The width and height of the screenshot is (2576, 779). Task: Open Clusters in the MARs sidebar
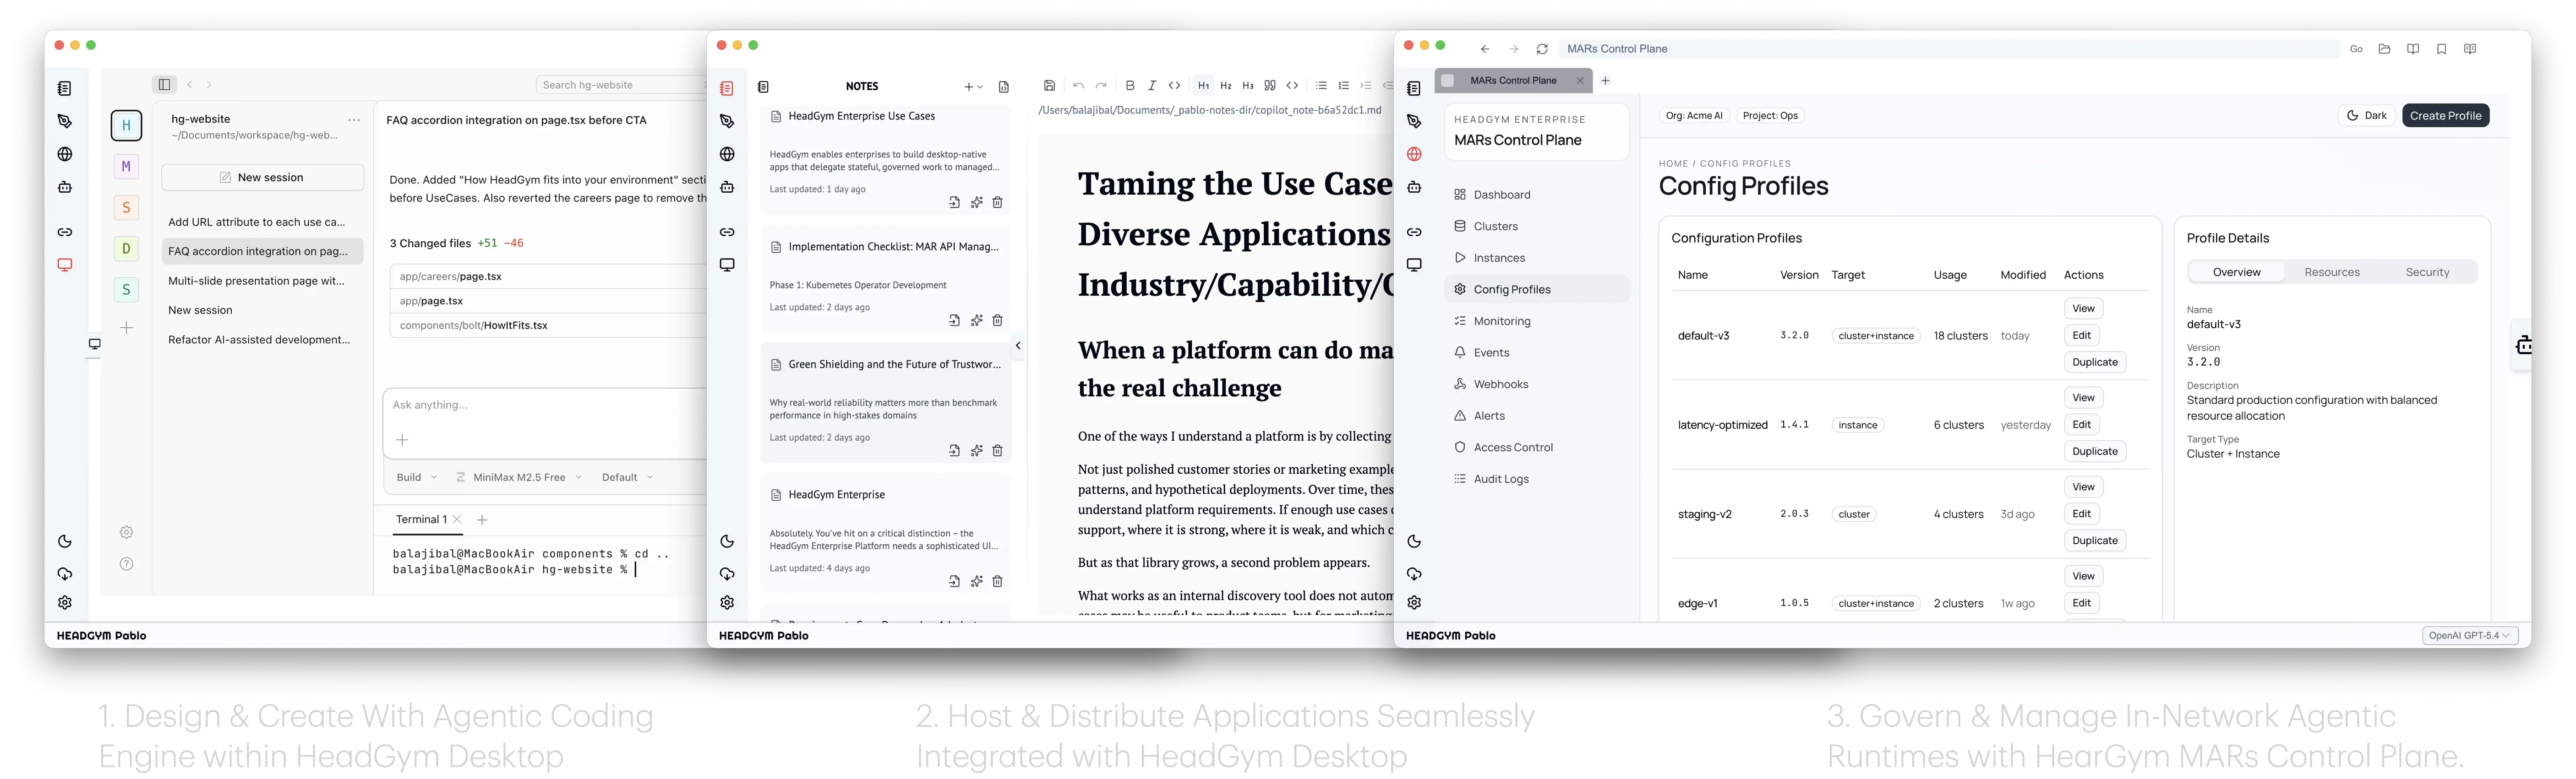pyautogui.click(x=1537, y=227)
